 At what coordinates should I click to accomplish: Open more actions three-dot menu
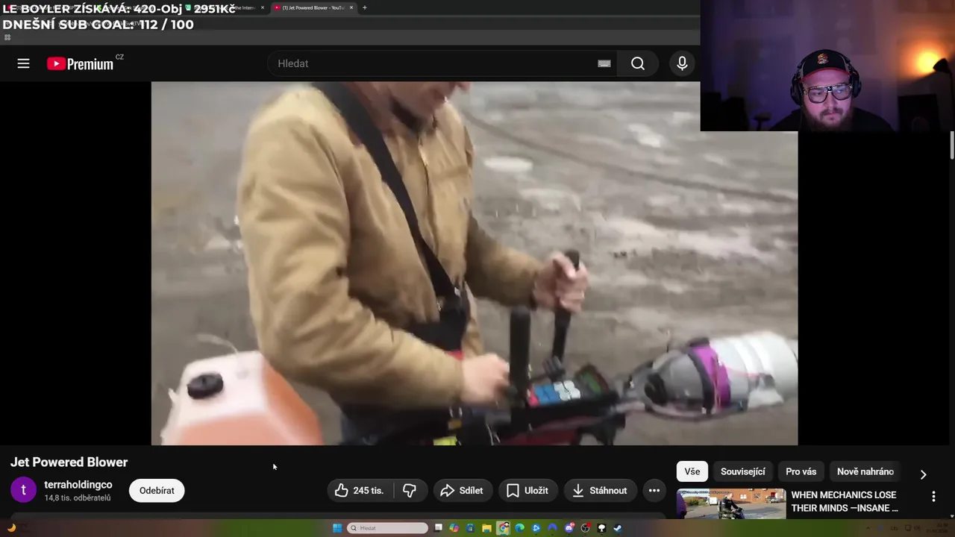[654, 491]
